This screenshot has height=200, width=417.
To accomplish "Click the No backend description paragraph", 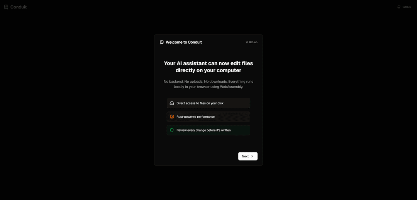I will (x=208, y=84).
